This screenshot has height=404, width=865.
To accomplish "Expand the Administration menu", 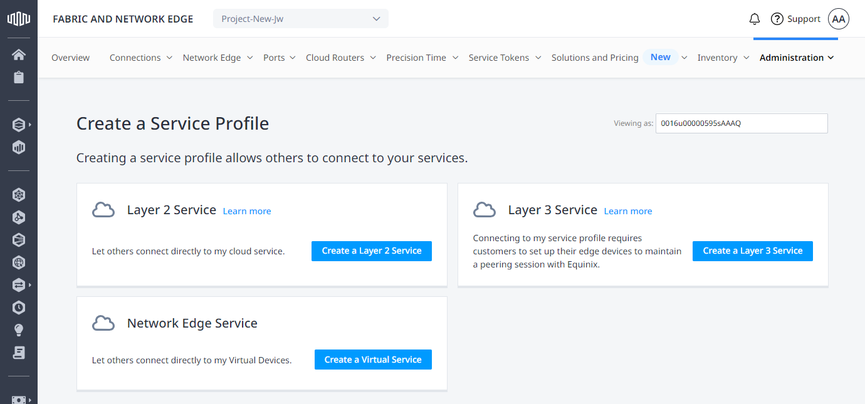I will 797,58.
